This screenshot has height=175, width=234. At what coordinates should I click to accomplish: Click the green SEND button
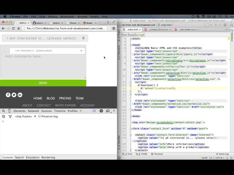(x=43, y=83)
